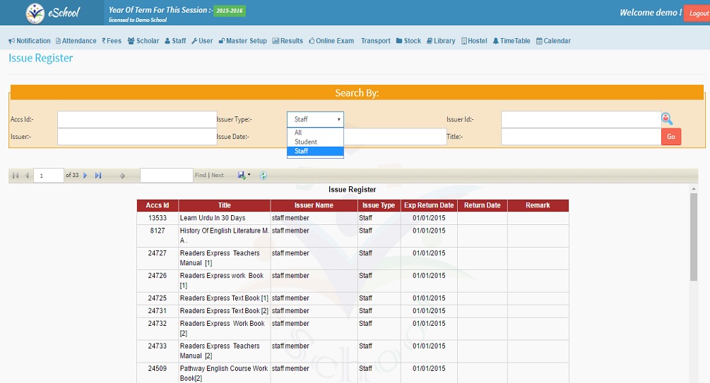Image resolution: width=710 pixels, height=383 pixels.
Task: Open the Library menu
Action: pyautogui.click(x=439, y=41)
